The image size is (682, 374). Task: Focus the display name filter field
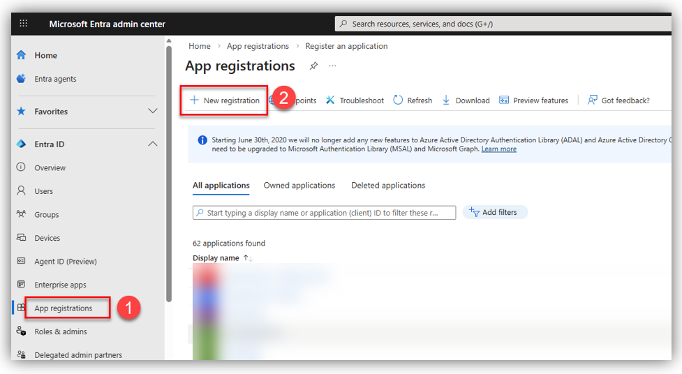coord(325,213)
